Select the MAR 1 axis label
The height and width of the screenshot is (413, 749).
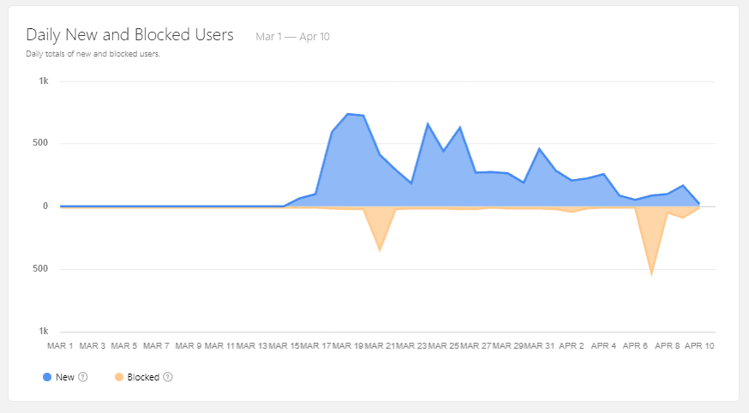pos(60,346)
